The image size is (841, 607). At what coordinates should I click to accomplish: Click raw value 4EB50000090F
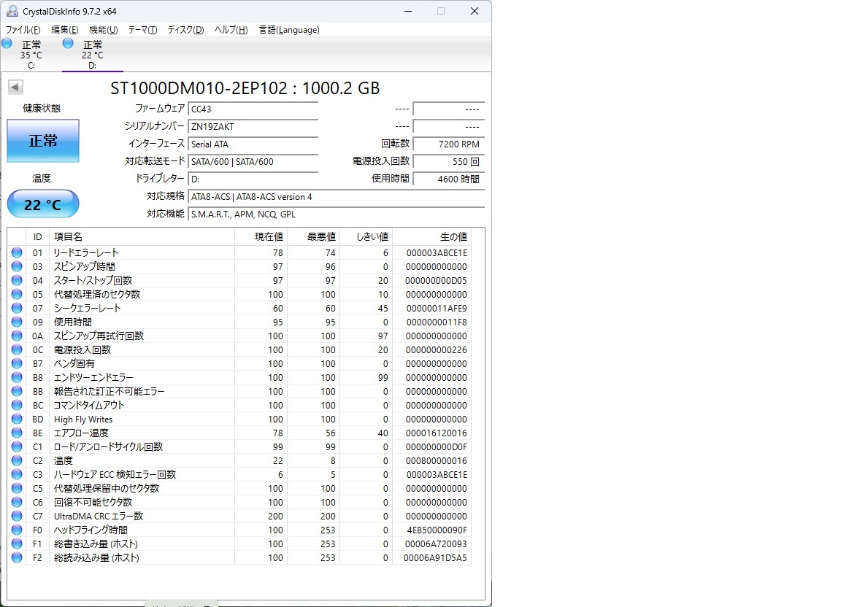click(x=437, y=530)
